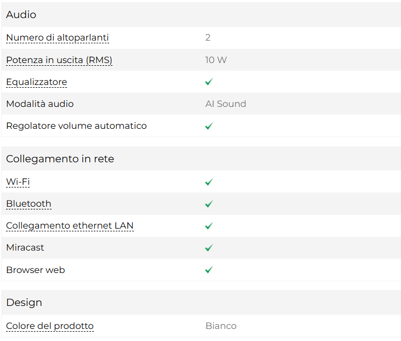This screenshot has width=401, height=341.
Task: Open the Potenza in uscita (RMS) link
Action: click(x=59, y=60)
